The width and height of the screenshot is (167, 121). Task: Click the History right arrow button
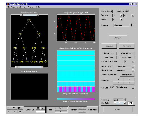click(84, 108)
